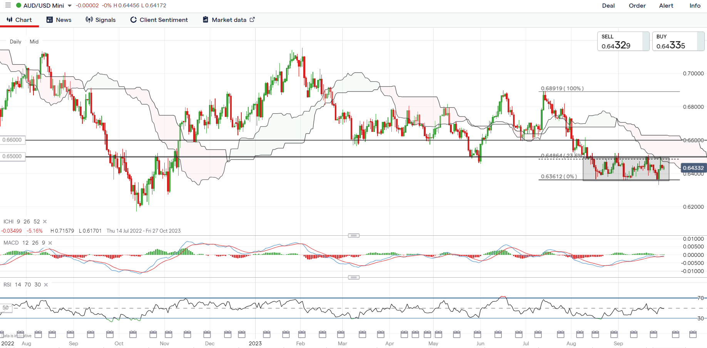The height and width of the screenshot is (348, 707).
Task: Click the RSI 50 level label
Action: [x=6, y=308]
